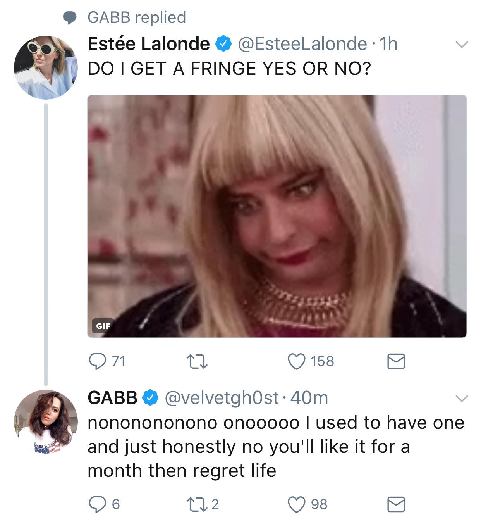The image size is (481, 523).
Task: Play the blonde wig GIF
Action: (x=277, y=216)
